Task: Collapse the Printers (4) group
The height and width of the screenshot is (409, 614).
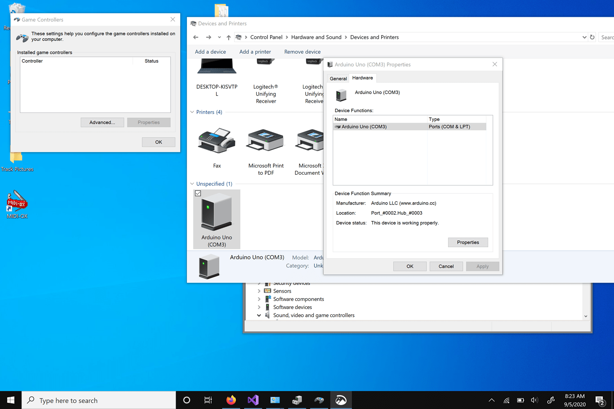Action: [192, 112]
